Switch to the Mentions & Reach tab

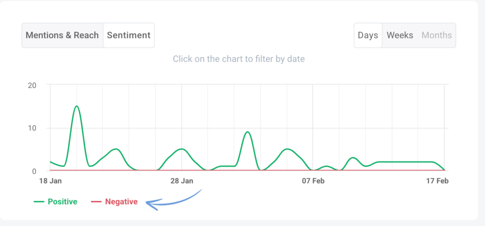point(62,35)
